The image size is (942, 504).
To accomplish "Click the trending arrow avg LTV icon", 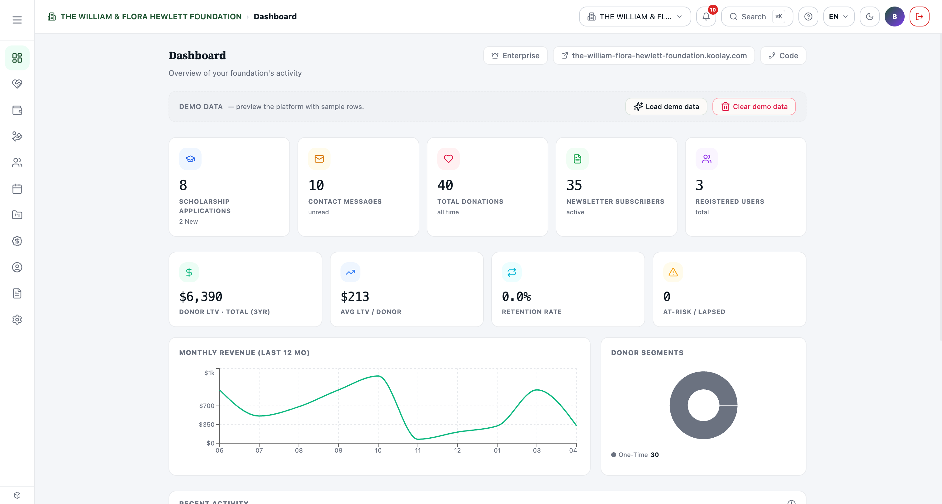I will pyautogui.click(x=350, y=272).
